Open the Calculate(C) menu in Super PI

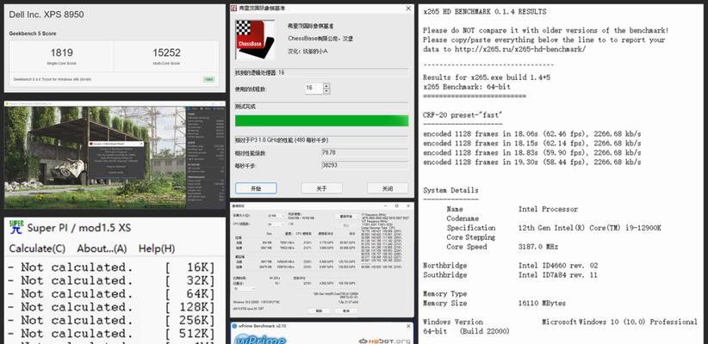pyautogui.click(x=37, y=249)
